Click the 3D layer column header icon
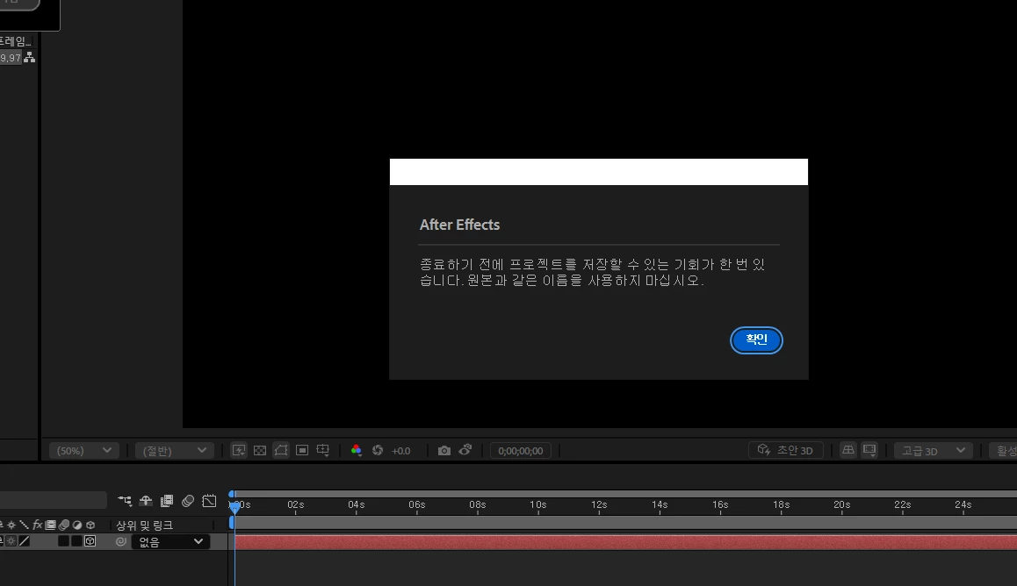This screenshot has height=586, width=1017. pyautogui.click(x=90, y=525)
